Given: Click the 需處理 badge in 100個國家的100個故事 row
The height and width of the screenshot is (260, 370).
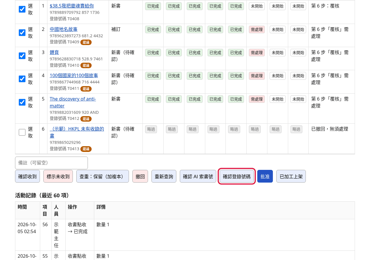Looking at the screenshot, I should [x=257, y=76].
